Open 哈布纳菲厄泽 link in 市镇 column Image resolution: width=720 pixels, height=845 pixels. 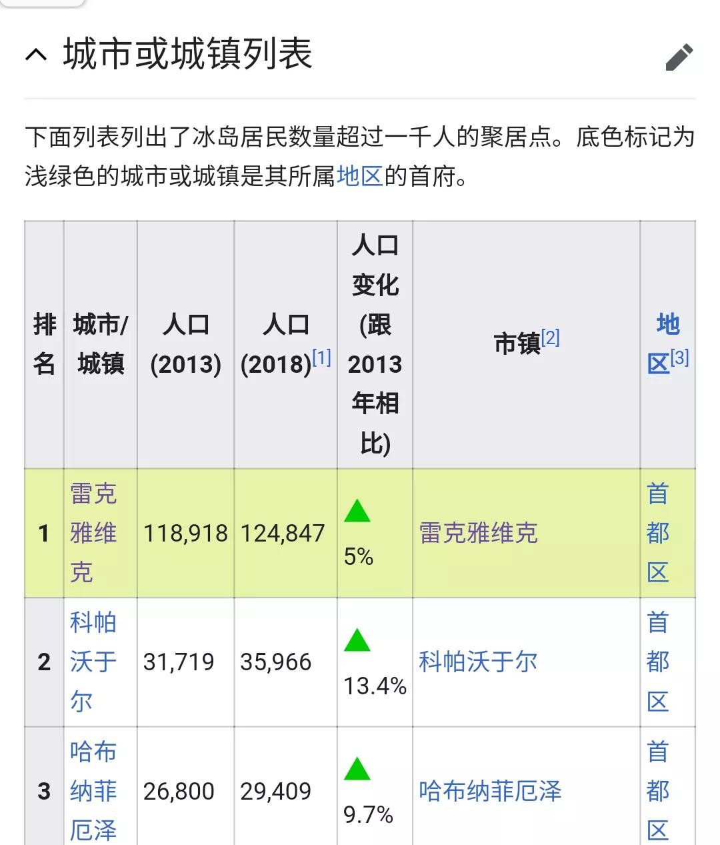click(490, 791)
